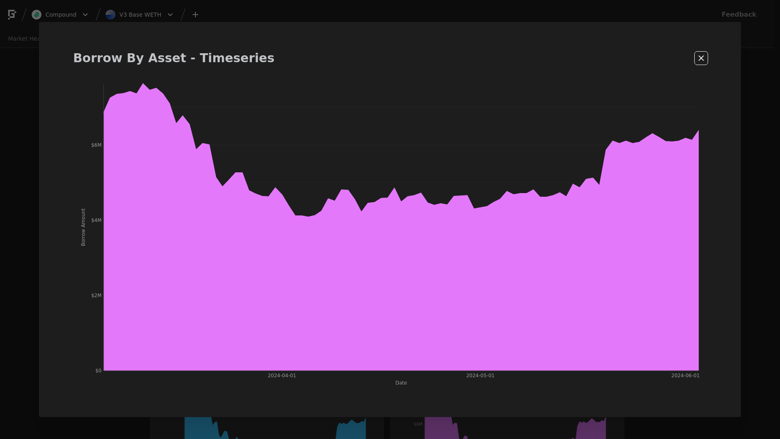Click the blue V3 Base WETH market icon

click(110, 15)
